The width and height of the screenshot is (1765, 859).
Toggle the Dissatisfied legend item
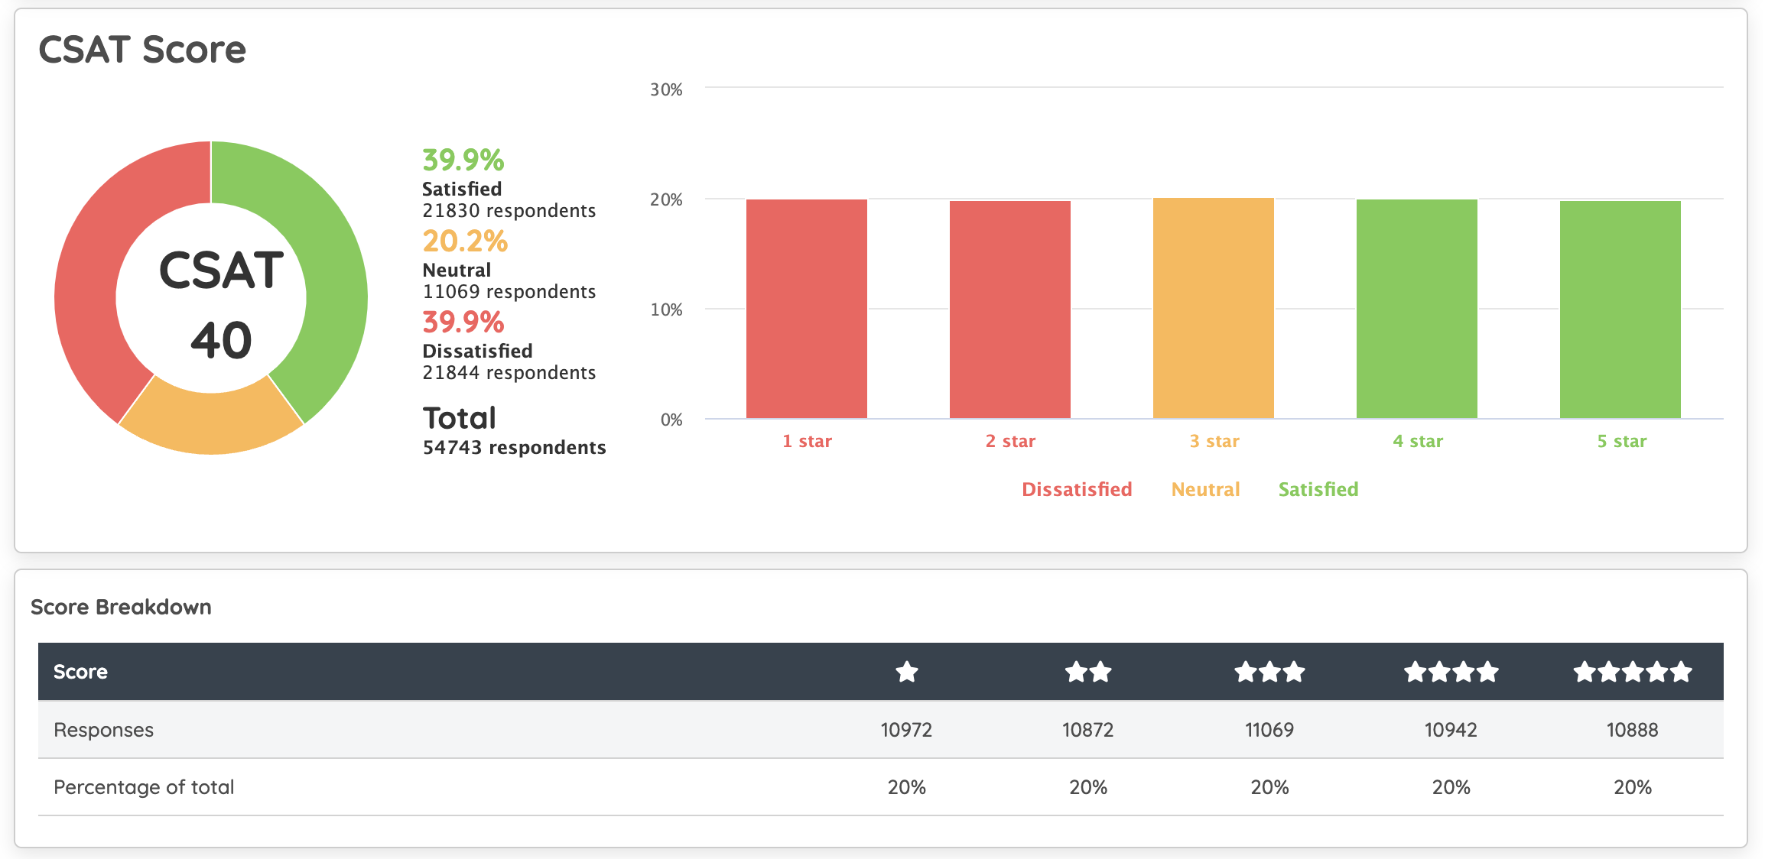click(x=1077, y=490)
